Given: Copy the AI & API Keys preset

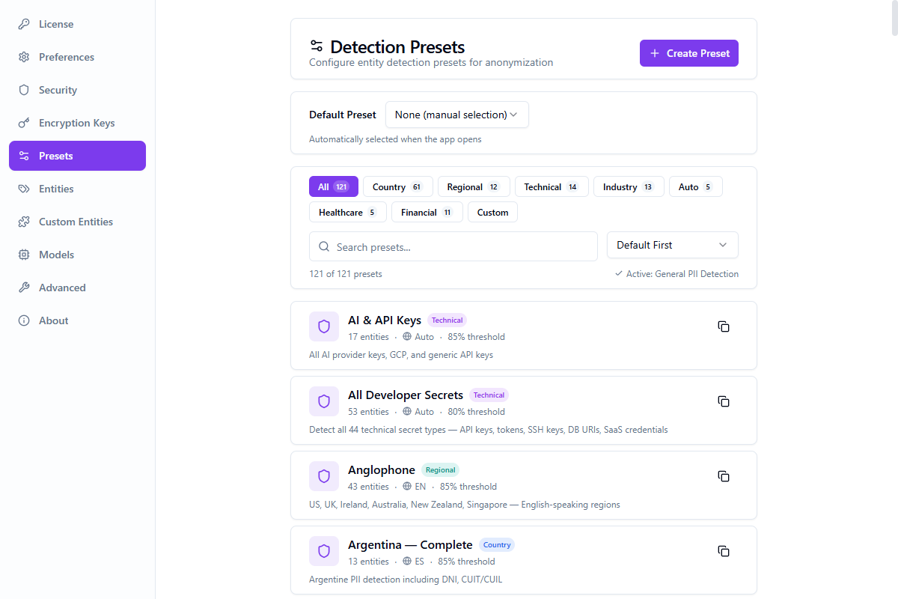Looking at the screenshot, I should [723, 326].
